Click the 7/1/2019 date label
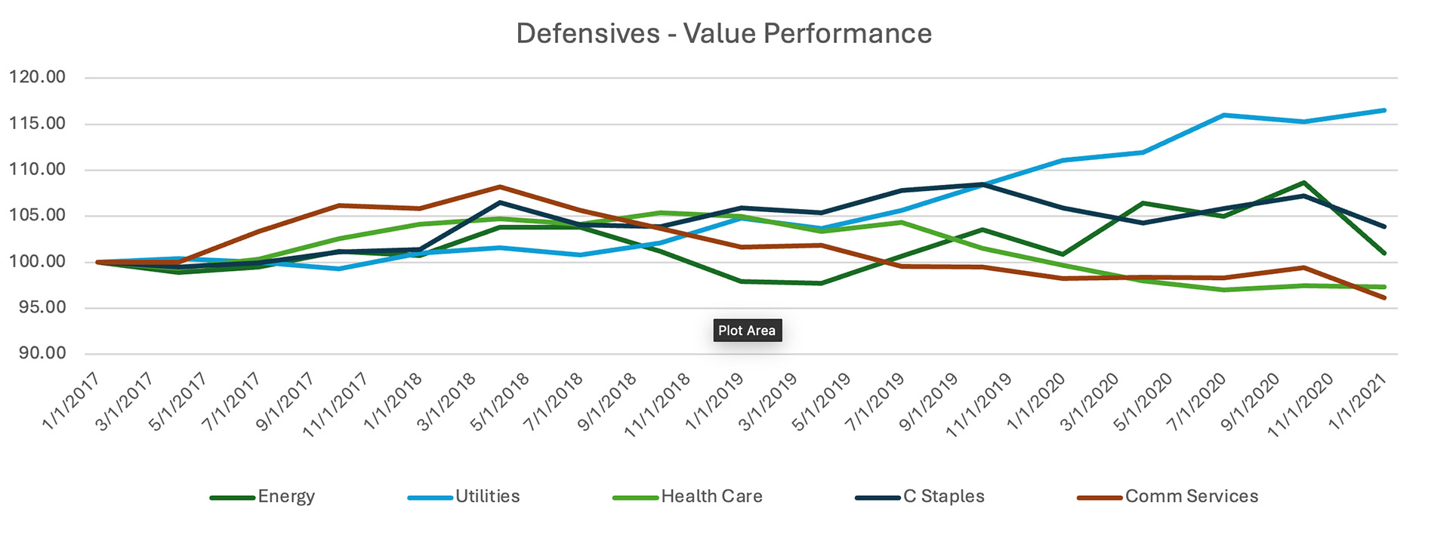This screenshot has height=557, width=1450. click(875, 402)
